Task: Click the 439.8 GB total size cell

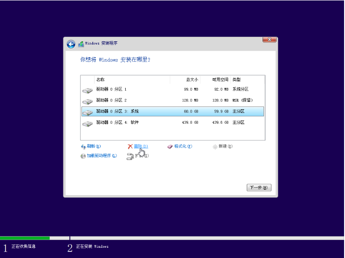Action: tap(190, 122)
